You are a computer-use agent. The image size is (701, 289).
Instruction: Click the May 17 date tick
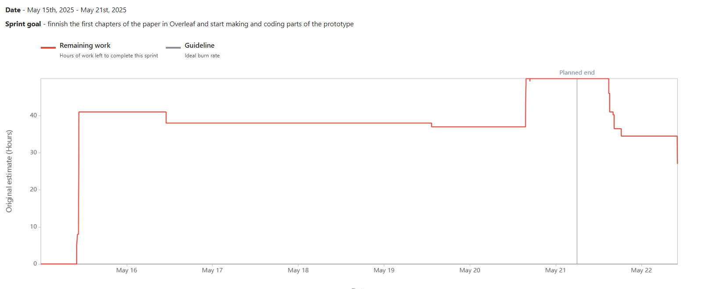coord(212,270)
